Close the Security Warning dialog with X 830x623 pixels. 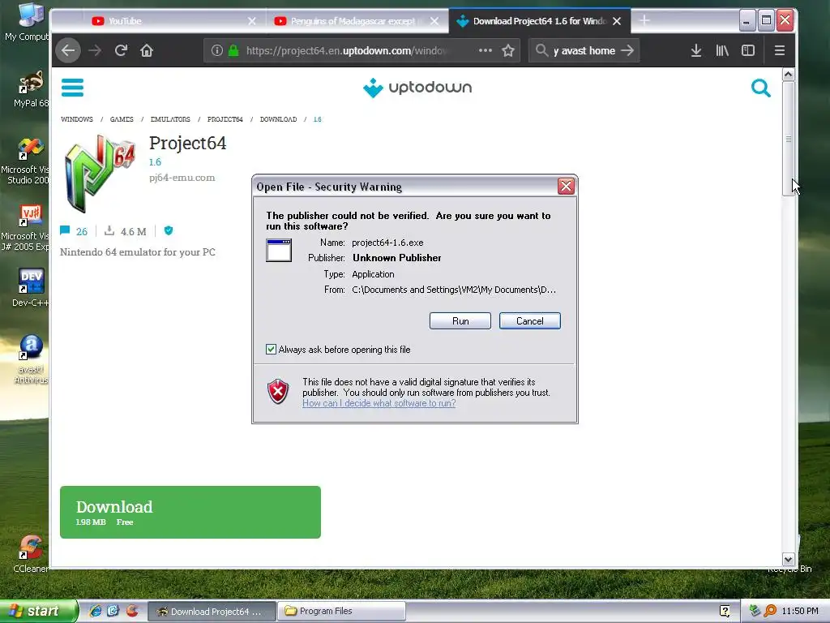click(x=566, y=186)
